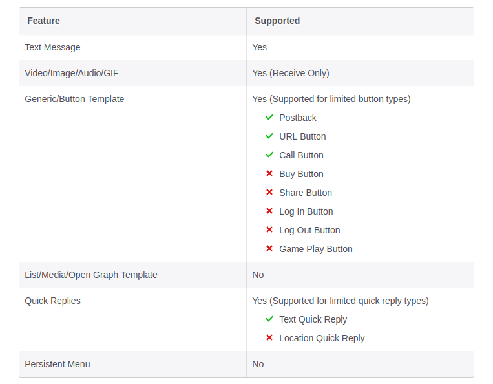Click the red cross next to Share Button
Viewport: 493px width, 384px height.
(x=269, y=193)
